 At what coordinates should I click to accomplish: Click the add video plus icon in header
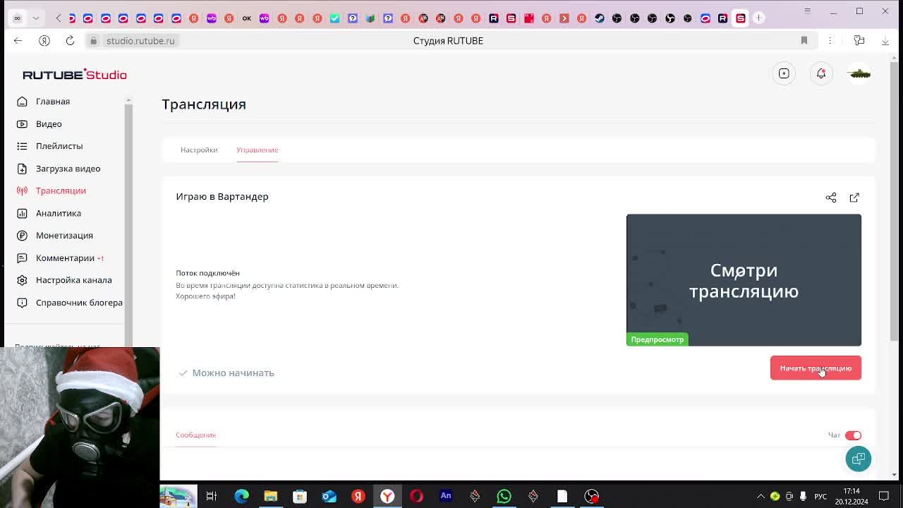[x=784, y=73]
